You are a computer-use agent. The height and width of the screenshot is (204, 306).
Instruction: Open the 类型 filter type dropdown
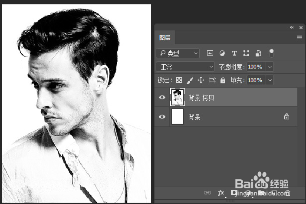[178, 53]
